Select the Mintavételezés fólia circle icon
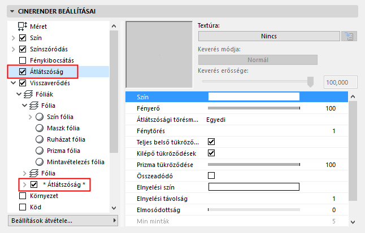Image resolution: width=365 pixels, height=233 pixels. pos(40,162)
